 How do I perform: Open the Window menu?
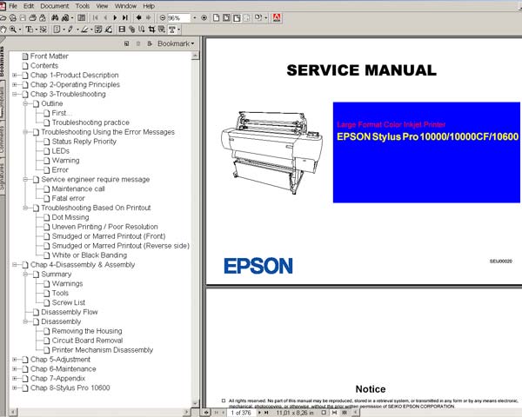tap(125, 6)
